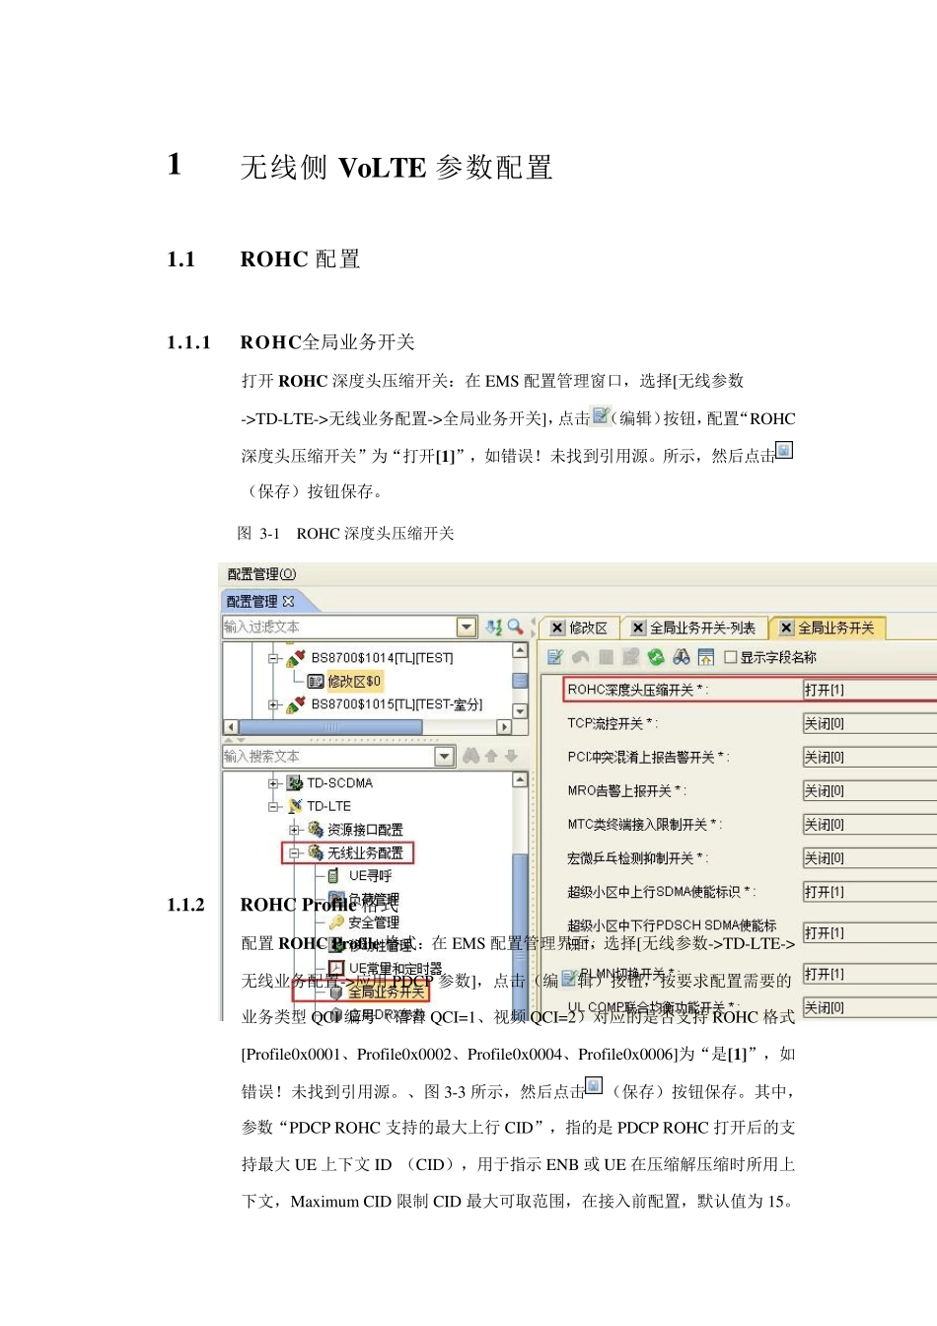
Task: Click into the 输入过滤文本 filter field
Action: pyautogui.click(x=339, y=626)
